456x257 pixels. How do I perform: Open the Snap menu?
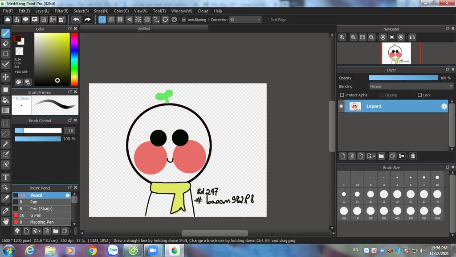(x=101, y=11)
